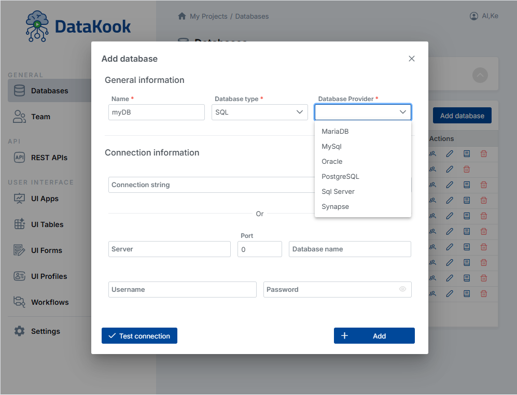Open the REST APIs sidebar icon
The width and height of the screenshot is (517, 395).
coord(19,157)
